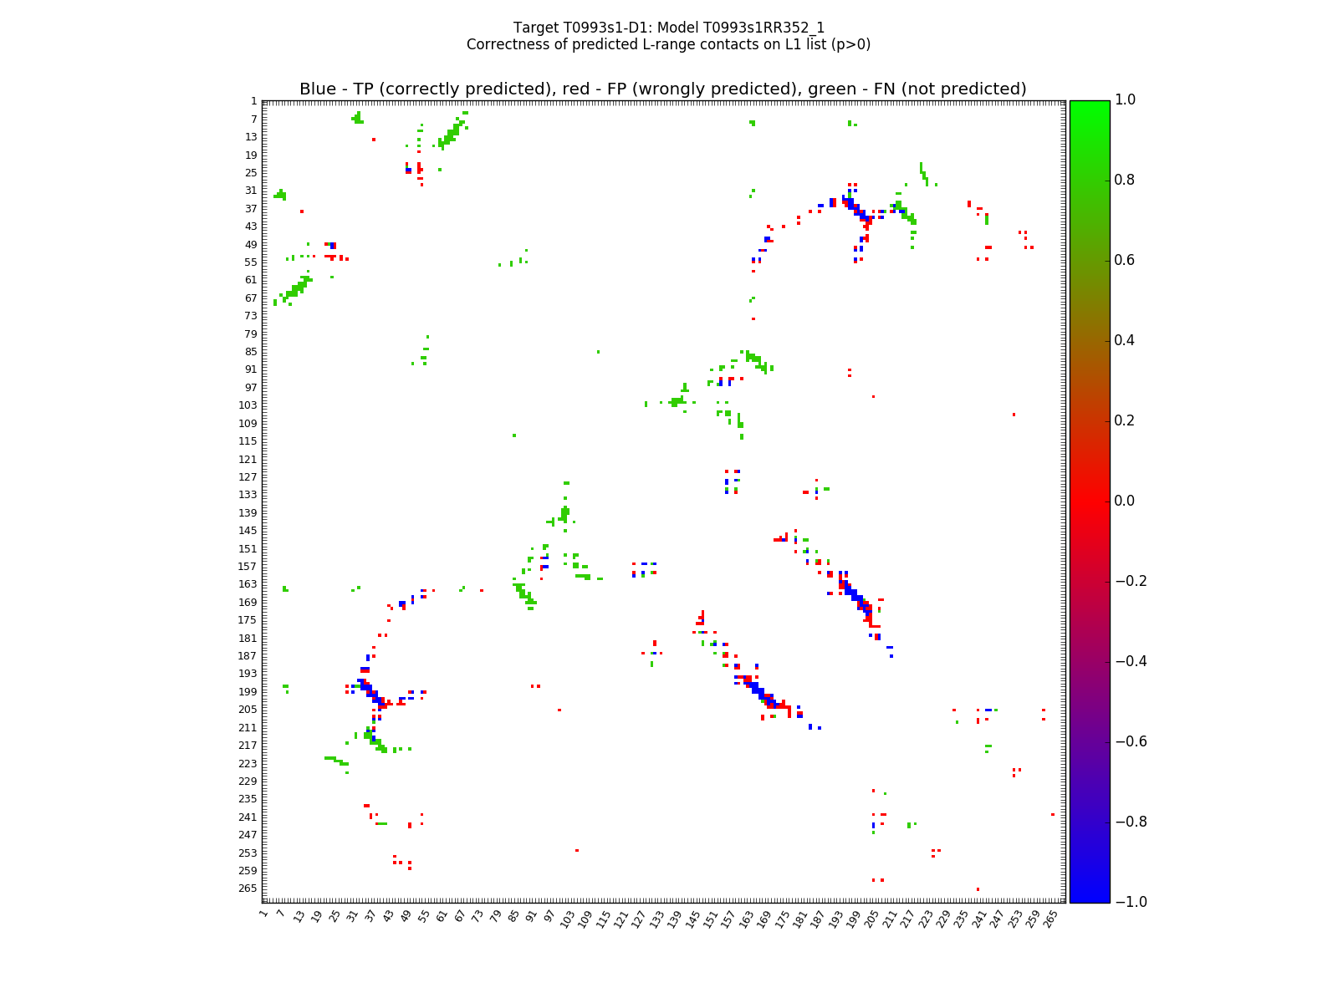This screenshot has width=1338, height=1003.
Task: Click the red middle section of the colorbar
Action: (1089, 501)
